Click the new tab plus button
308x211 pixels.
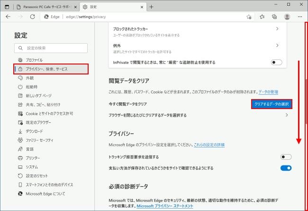(151, 7)
